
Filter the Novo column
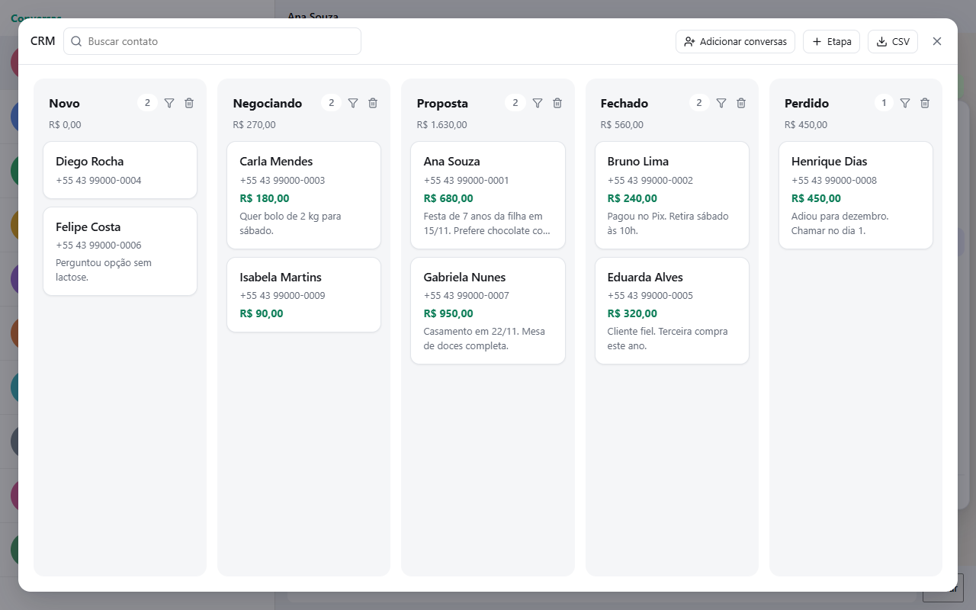(169, 103)
